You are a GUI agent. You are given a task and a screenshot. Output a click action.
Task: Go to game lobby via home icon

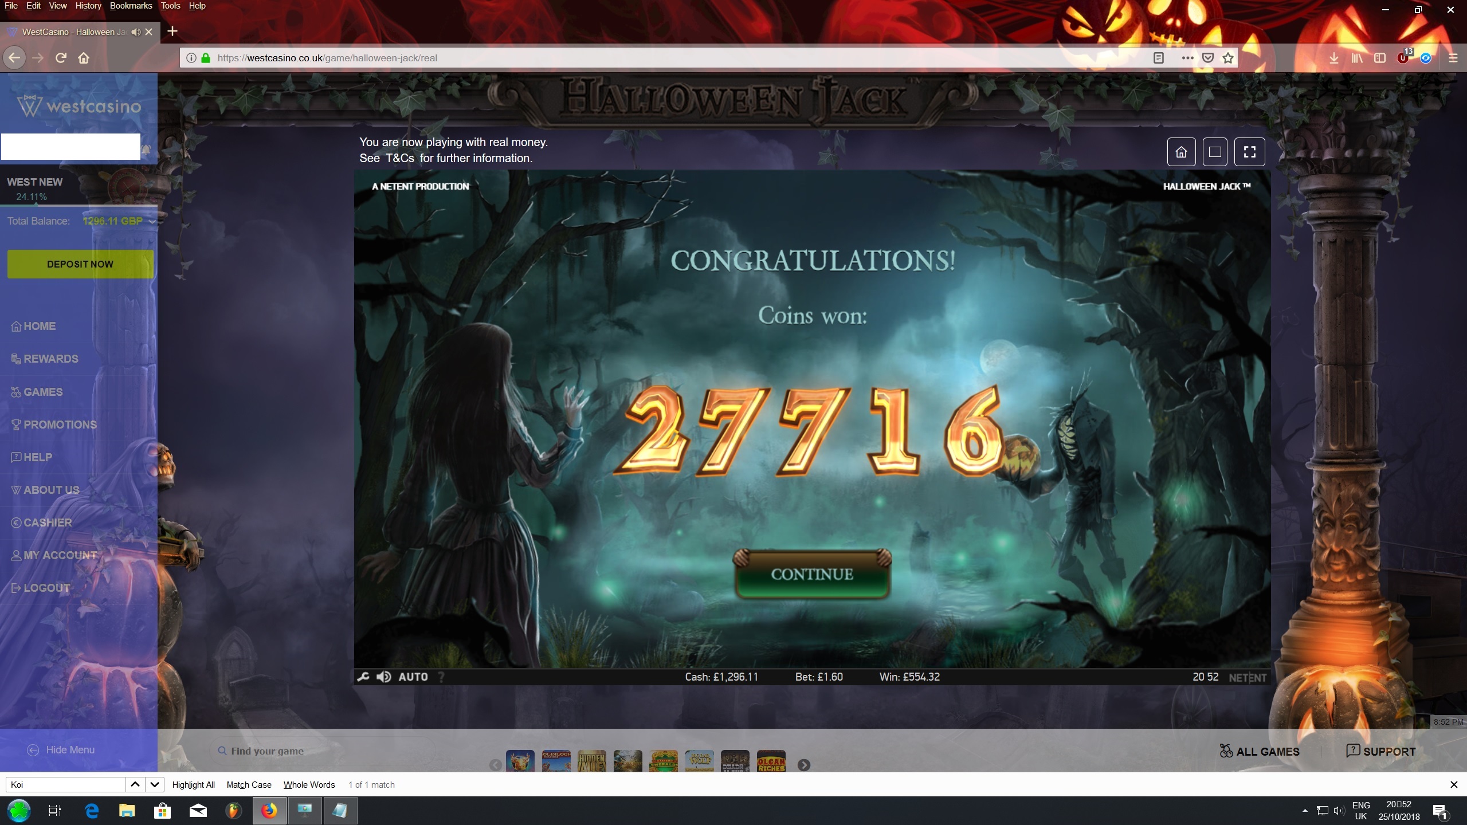click(1181, 152)
